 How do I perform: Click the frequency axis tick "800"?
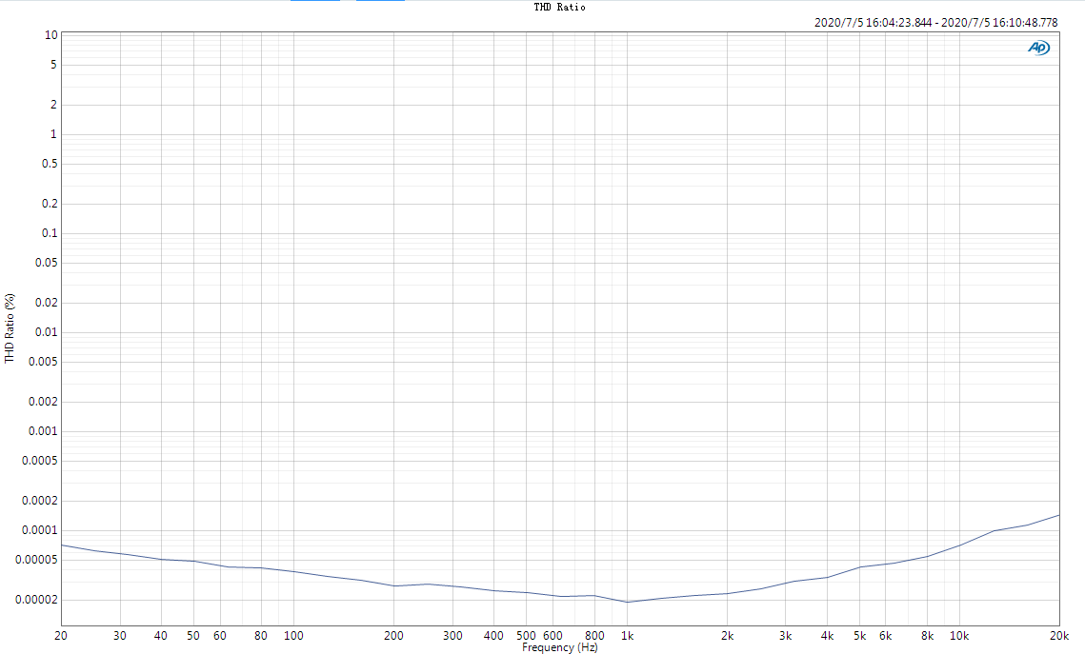[594, 635]
